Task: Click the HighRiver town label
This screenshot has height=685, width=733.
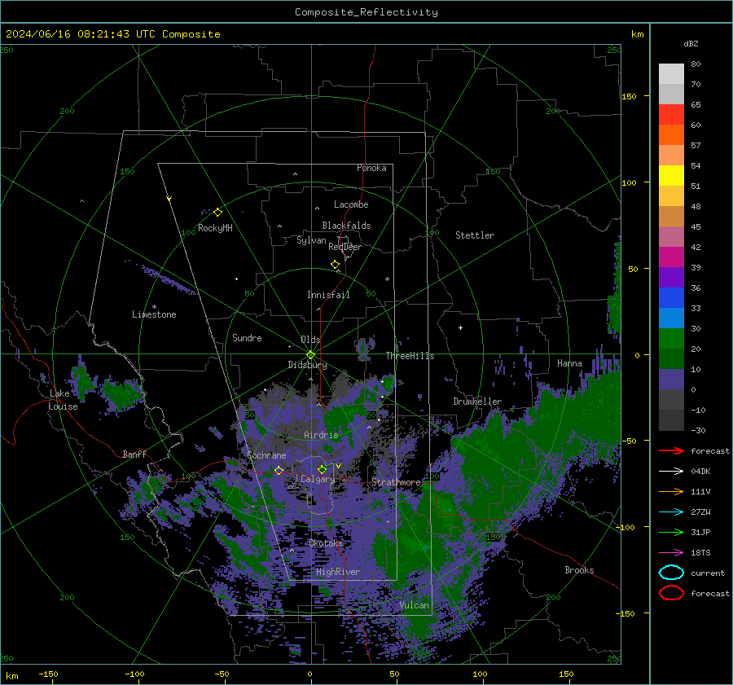Action: click(338, 572)
